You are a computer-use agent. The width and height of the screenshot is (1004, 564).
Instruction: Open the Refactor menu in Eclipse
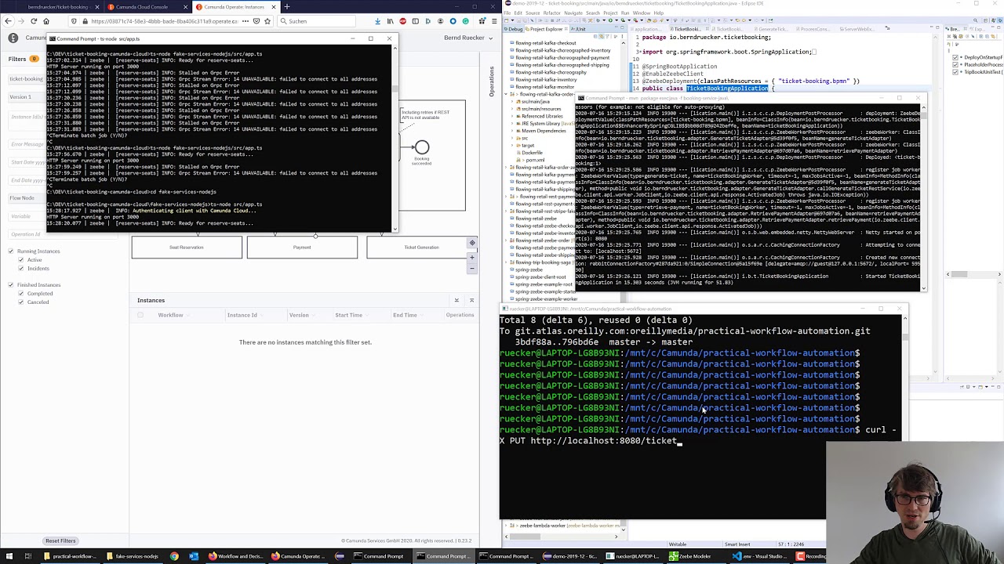click(551, 13)
